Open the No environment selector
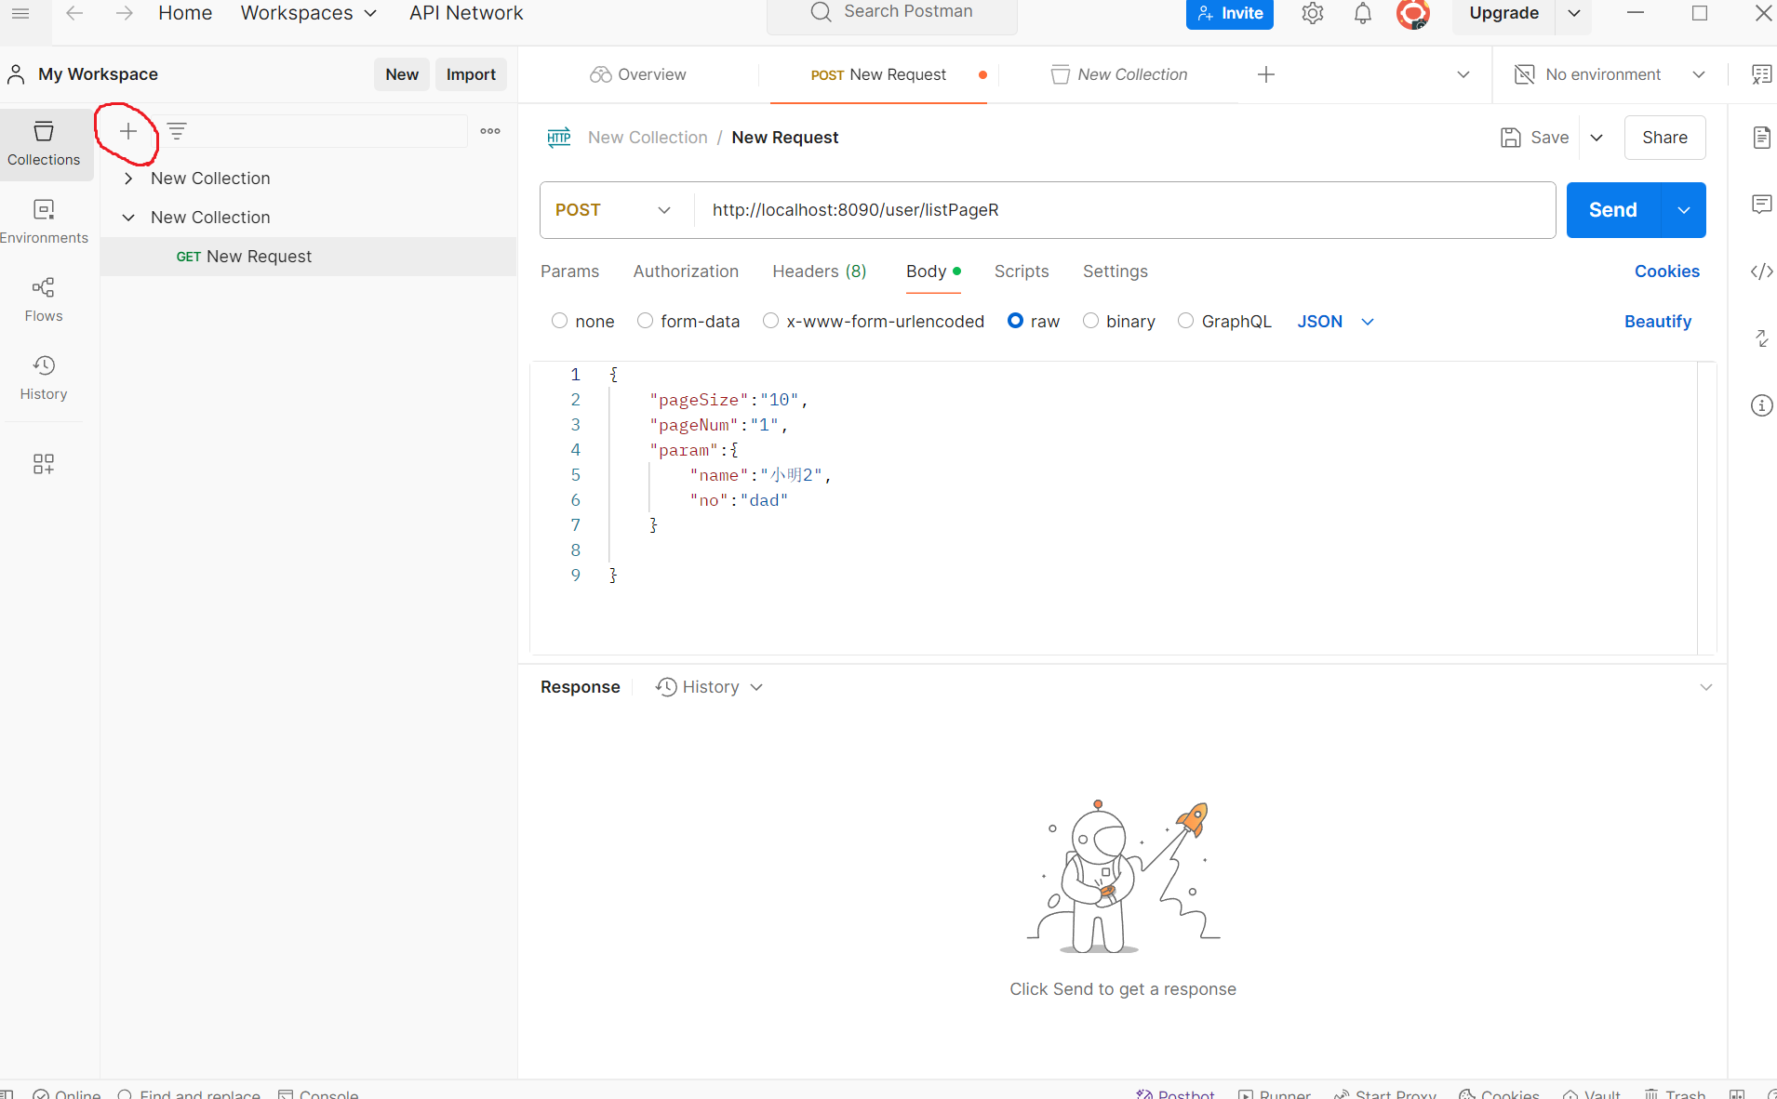Viewport: 1777px width, 1099px height. (x=1610, y=74)
